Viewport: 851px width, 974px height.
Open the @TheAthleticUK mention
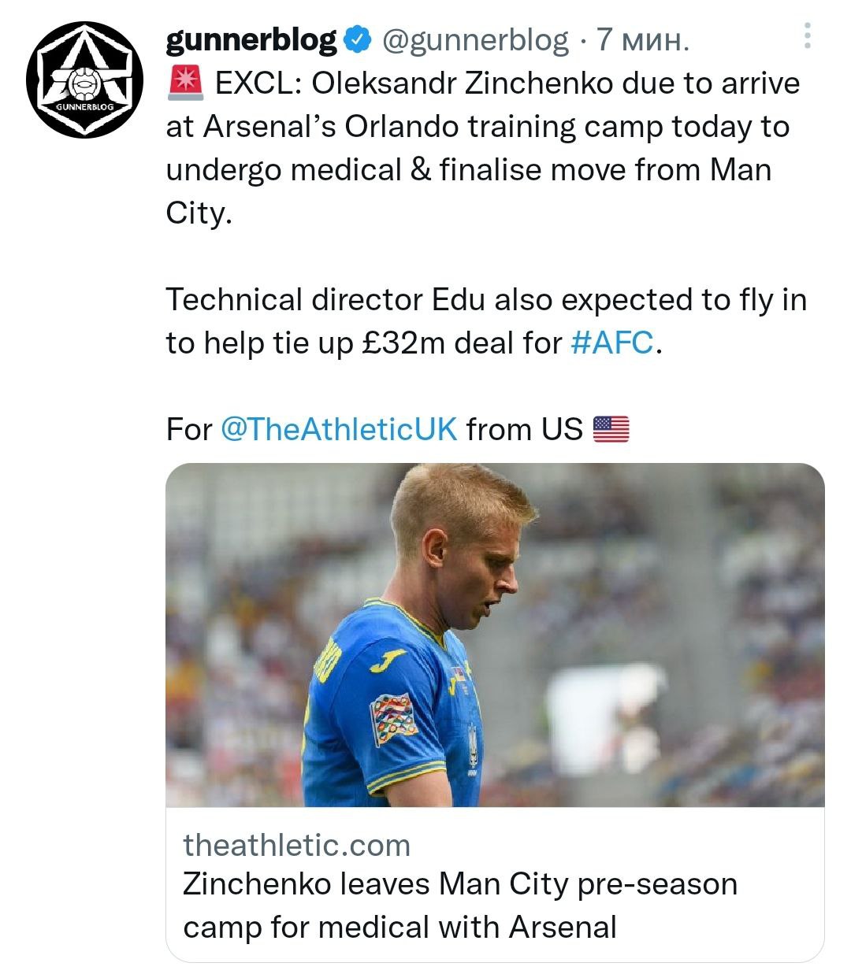(339, 429)
